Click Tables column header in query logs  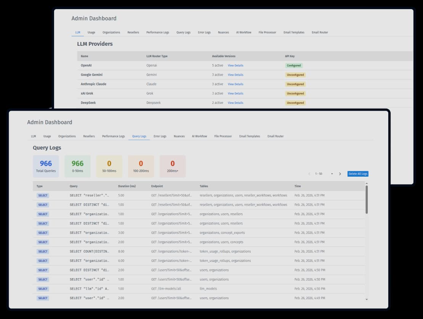click(203, 186)
